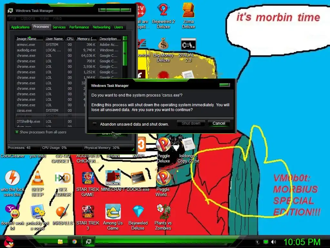Viewport: 330px width, 248px height.
Task: Click the Task Manager taskbar button
Action: pos(89,242)
